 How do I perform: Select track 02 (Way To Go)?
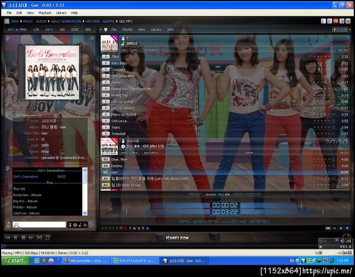click(225, 185)
